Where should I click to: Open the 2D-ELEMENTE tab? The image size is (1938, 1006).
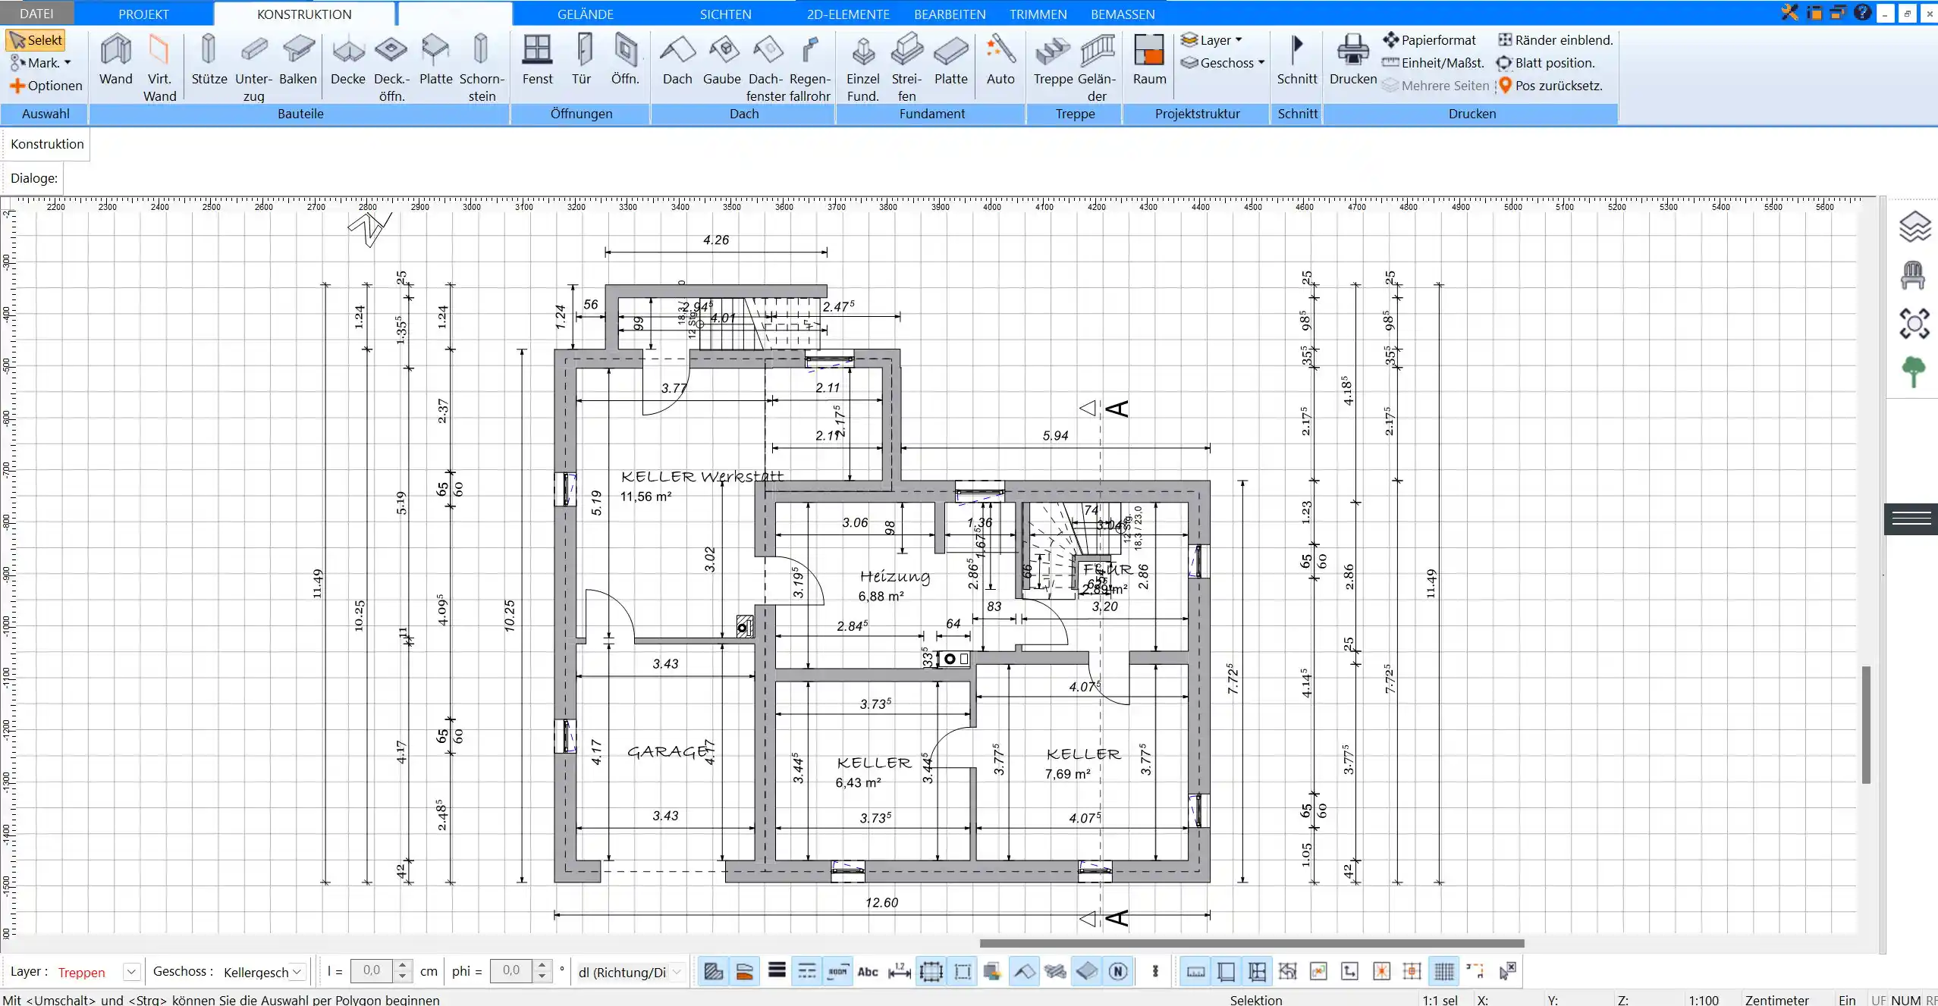[848, 14]
